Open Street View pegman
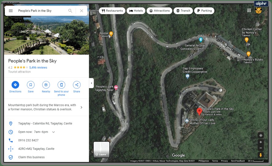 pyautogui.click(x=261, y=155)
